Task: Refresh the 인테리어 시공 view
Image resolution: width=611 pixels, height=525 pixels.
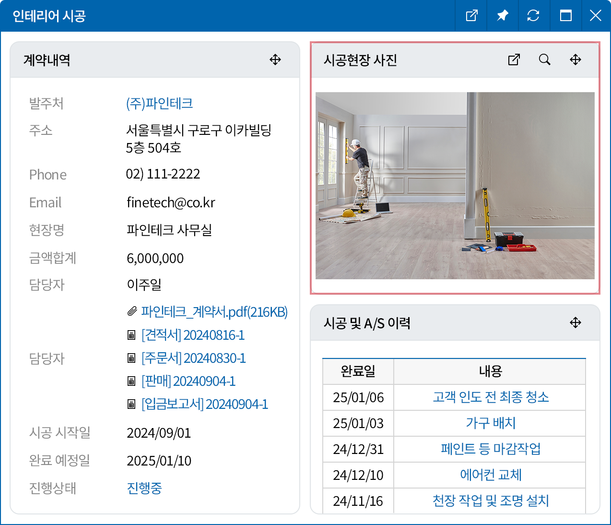Action: point(534,15)
